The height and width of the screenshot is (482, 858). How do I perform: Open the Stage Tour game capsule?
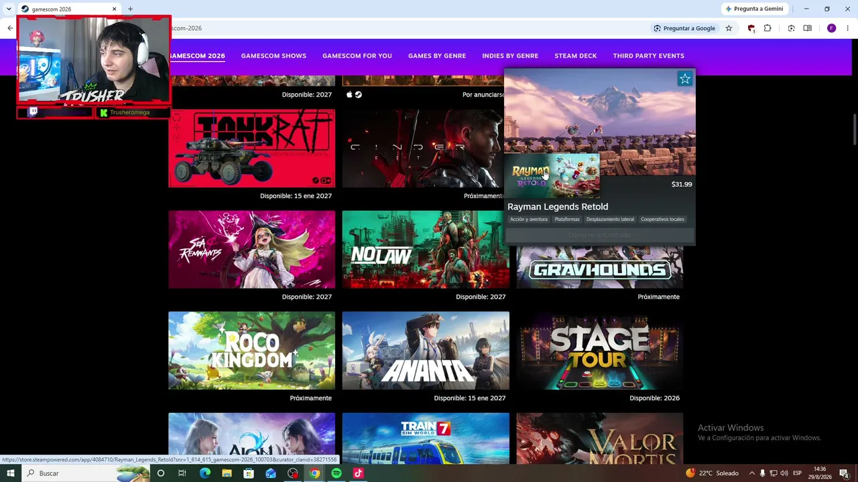(600, 351)
